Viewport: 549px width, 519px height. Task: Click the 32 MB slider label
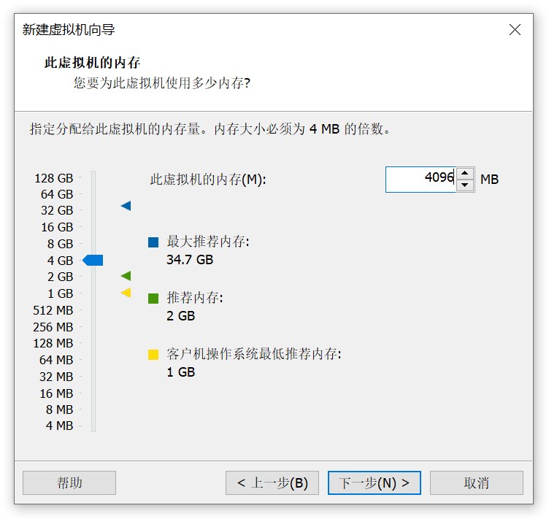coord(56,377)
